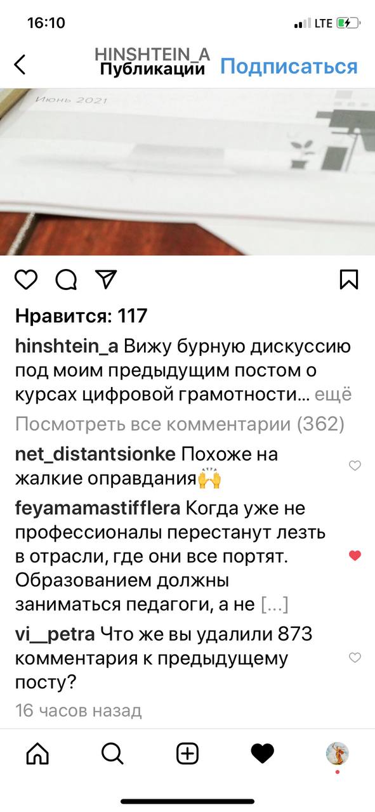Unlike the feyamamastifflera comment
This screenshot has width=375, height=812.
[355, 556]
